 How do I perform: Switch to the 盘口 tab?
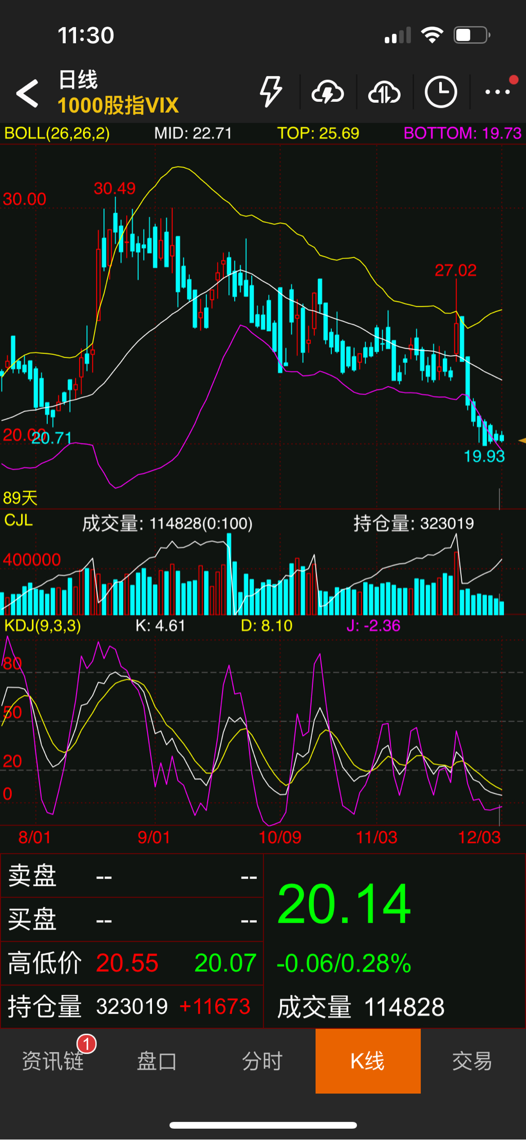pyautogui.click(x=157, y=1060)
